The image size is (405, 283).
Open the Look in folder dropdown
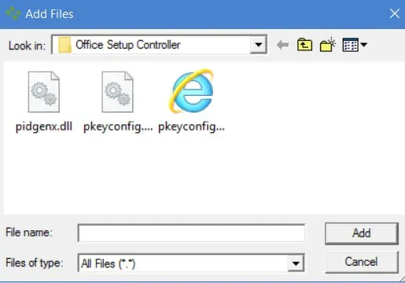point(259,45)
